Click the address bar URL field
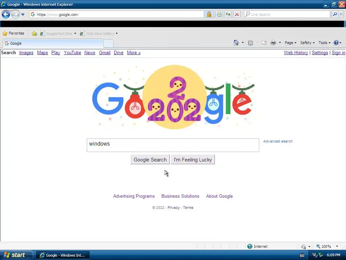Screen dimensions: 346x260 tap(117, 14)
